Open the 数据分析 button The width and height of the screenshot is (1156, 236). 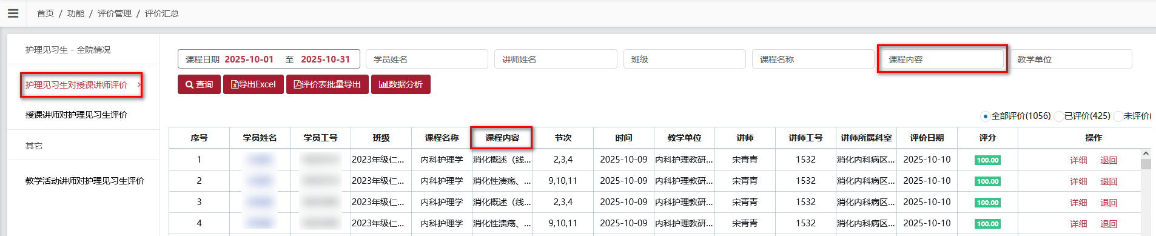pyautogui.click(x=401, y=84)
